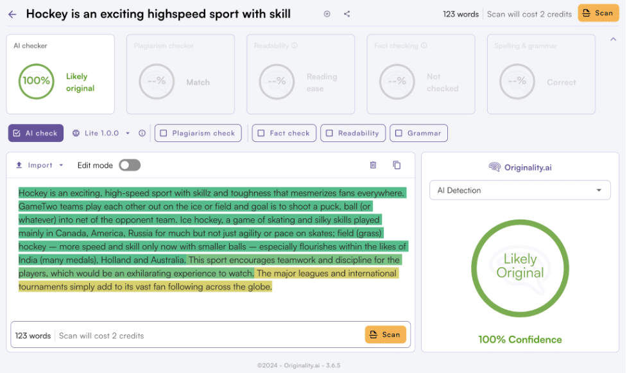
Task: Click the Scan button in the header
Action: tap(597, 13)
